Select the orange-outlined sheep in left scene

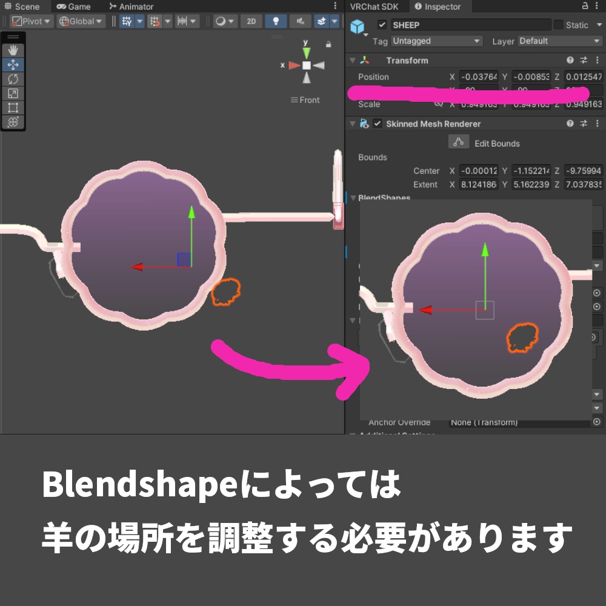[x=226, y=292]
